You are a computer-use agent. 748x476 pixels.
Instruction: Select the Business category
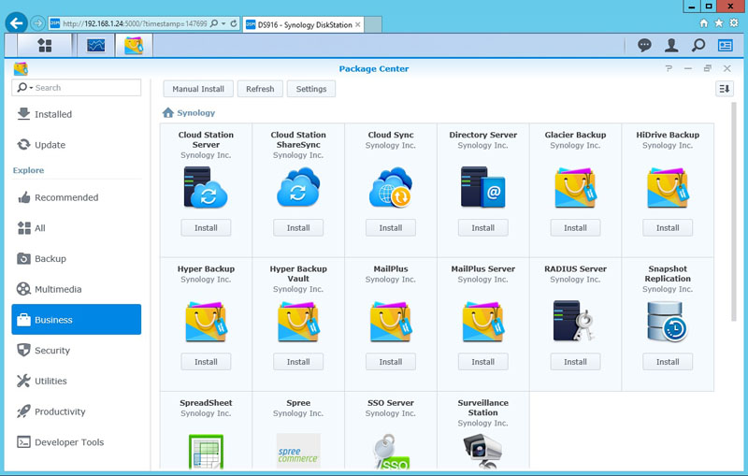click(77, 320)
